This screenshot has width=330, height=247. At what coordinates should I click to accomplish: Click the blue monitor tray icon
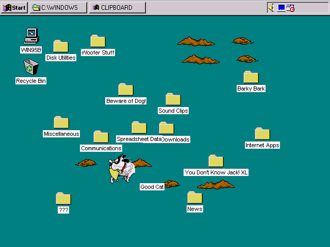(282, 8)
